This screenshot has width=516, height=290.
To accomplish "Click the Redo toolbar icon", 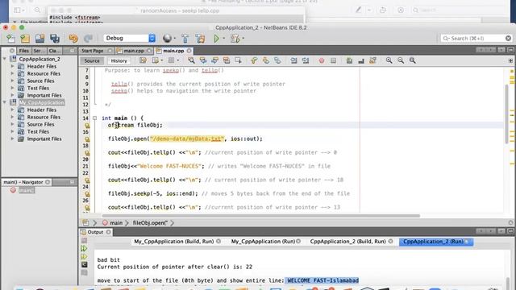I will coord(88,39).
